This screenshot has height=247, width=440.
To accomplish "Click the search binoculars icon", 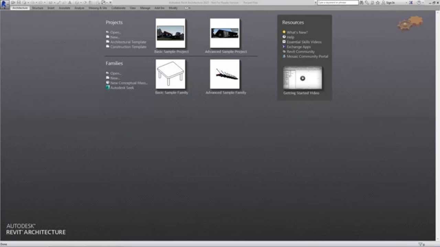I will (x=362, y=2).
